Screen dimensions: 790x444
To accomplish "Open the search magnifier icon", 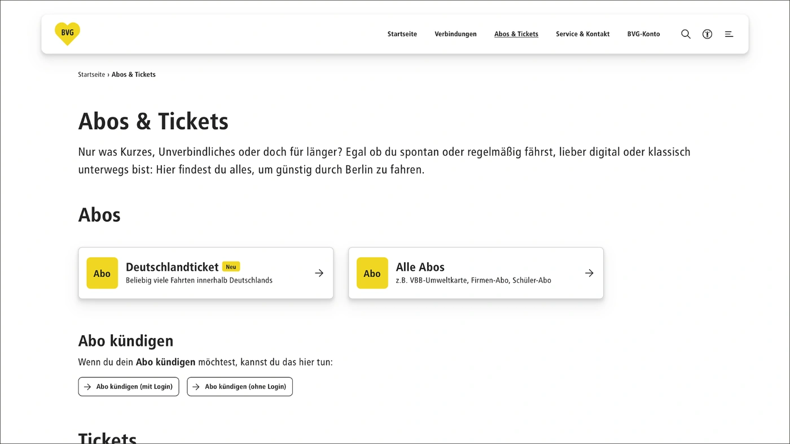I will click(x=686, y=34).
